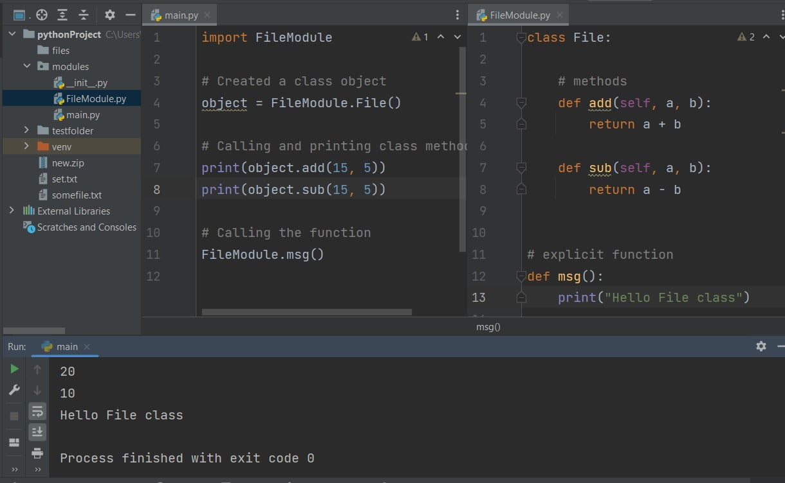Click next warning arrow beside main.py warnings
Viewport: 785px width, 483px height.
click(456, 37)
